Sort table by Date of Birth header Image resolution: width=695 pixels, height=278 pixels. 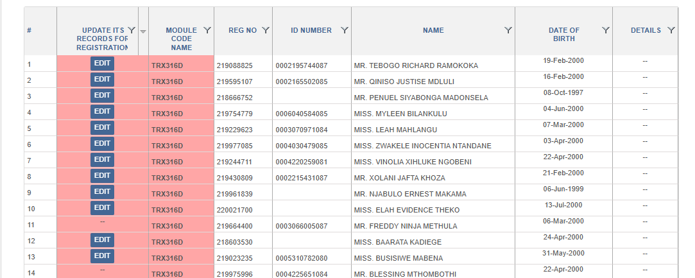click(x=564, y=35)
